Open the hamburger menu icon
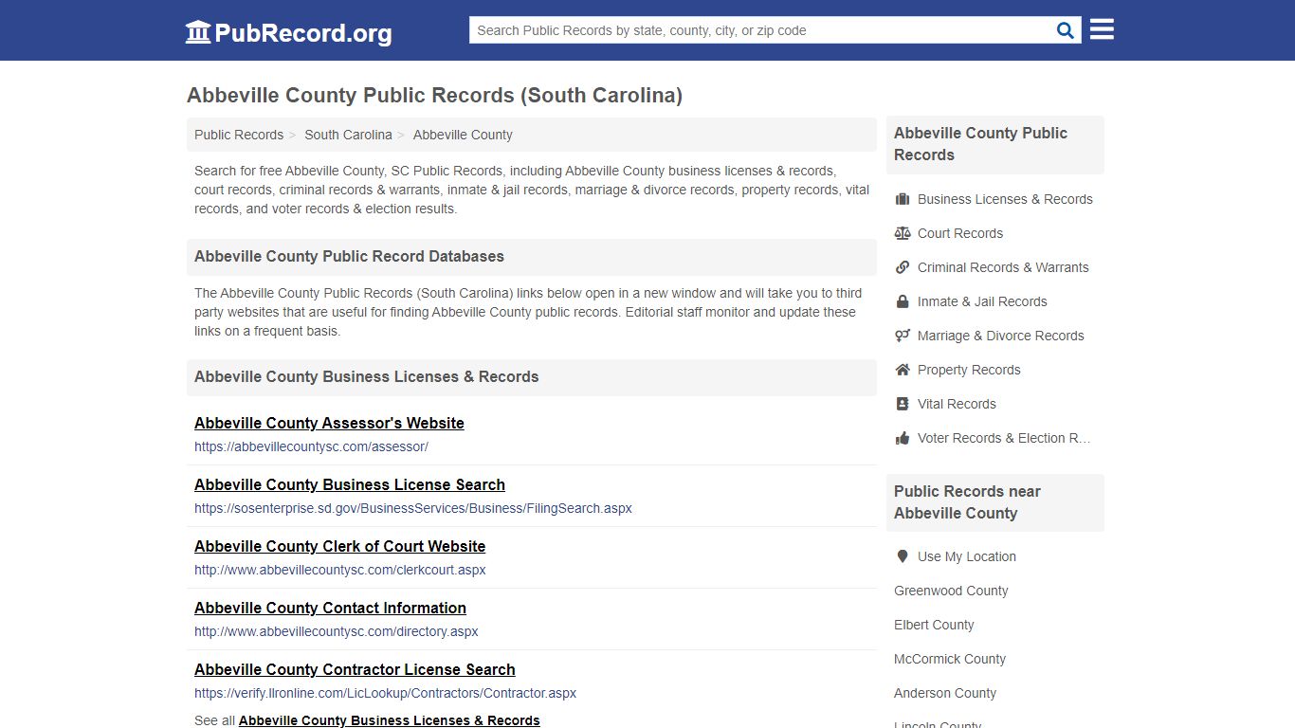The width and height of the screenshot is (1295, 728). point(1102,29)
